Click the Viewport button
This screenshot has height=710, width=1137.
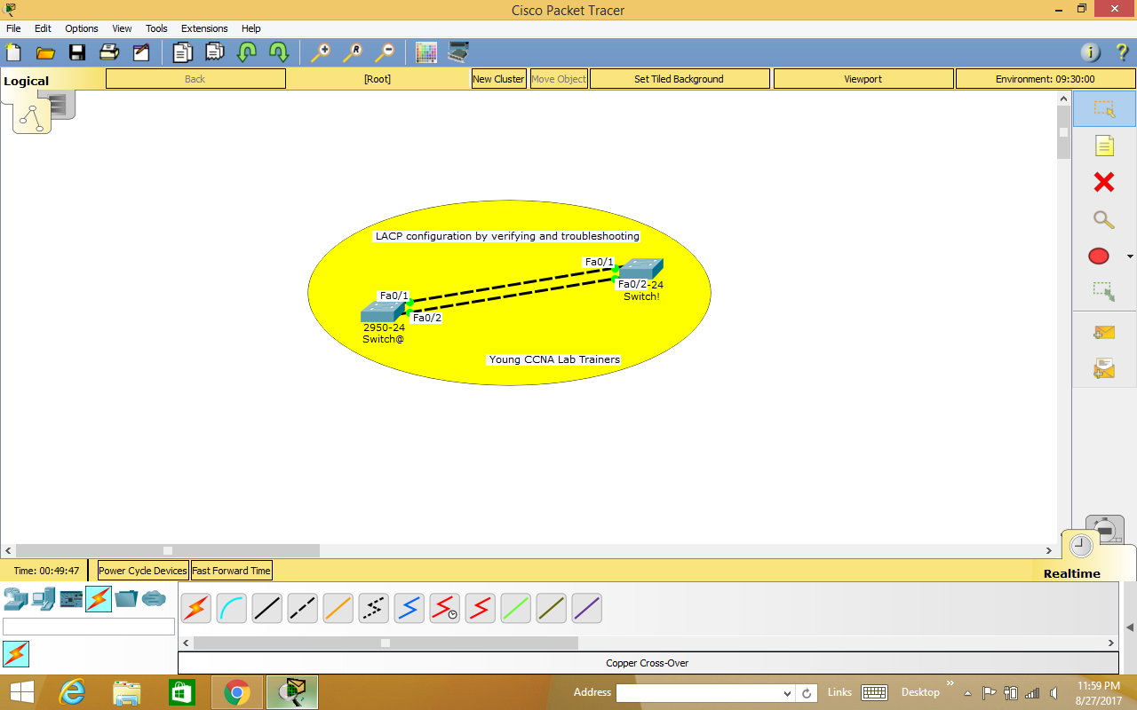[863, 79]
